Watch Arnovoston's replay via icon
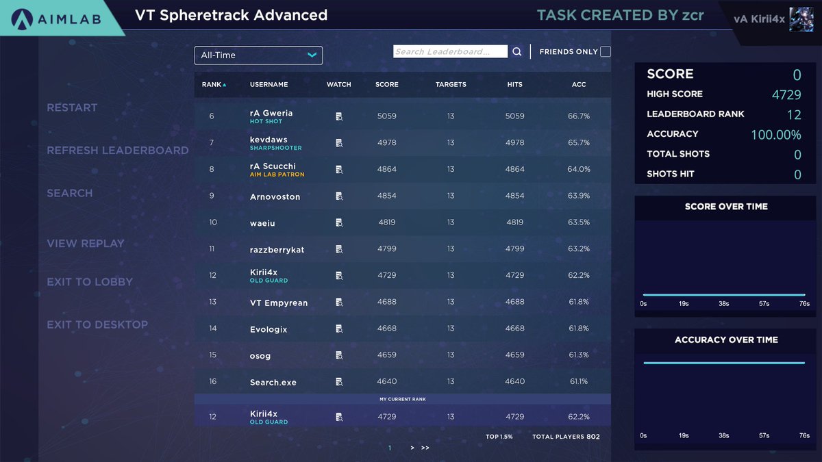The height and width of the screenshot is (462, 822). click(339, 196)
